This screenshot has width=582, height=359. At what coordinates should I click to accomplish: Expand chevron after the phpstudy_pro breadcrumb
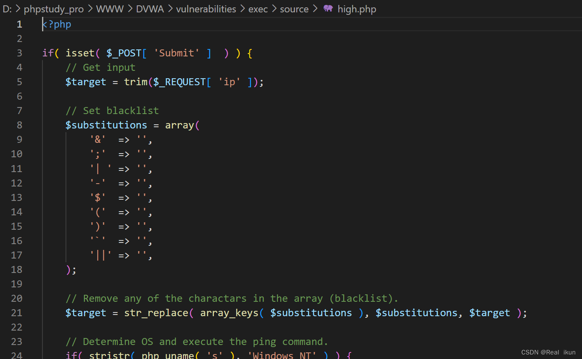(90, 9)
